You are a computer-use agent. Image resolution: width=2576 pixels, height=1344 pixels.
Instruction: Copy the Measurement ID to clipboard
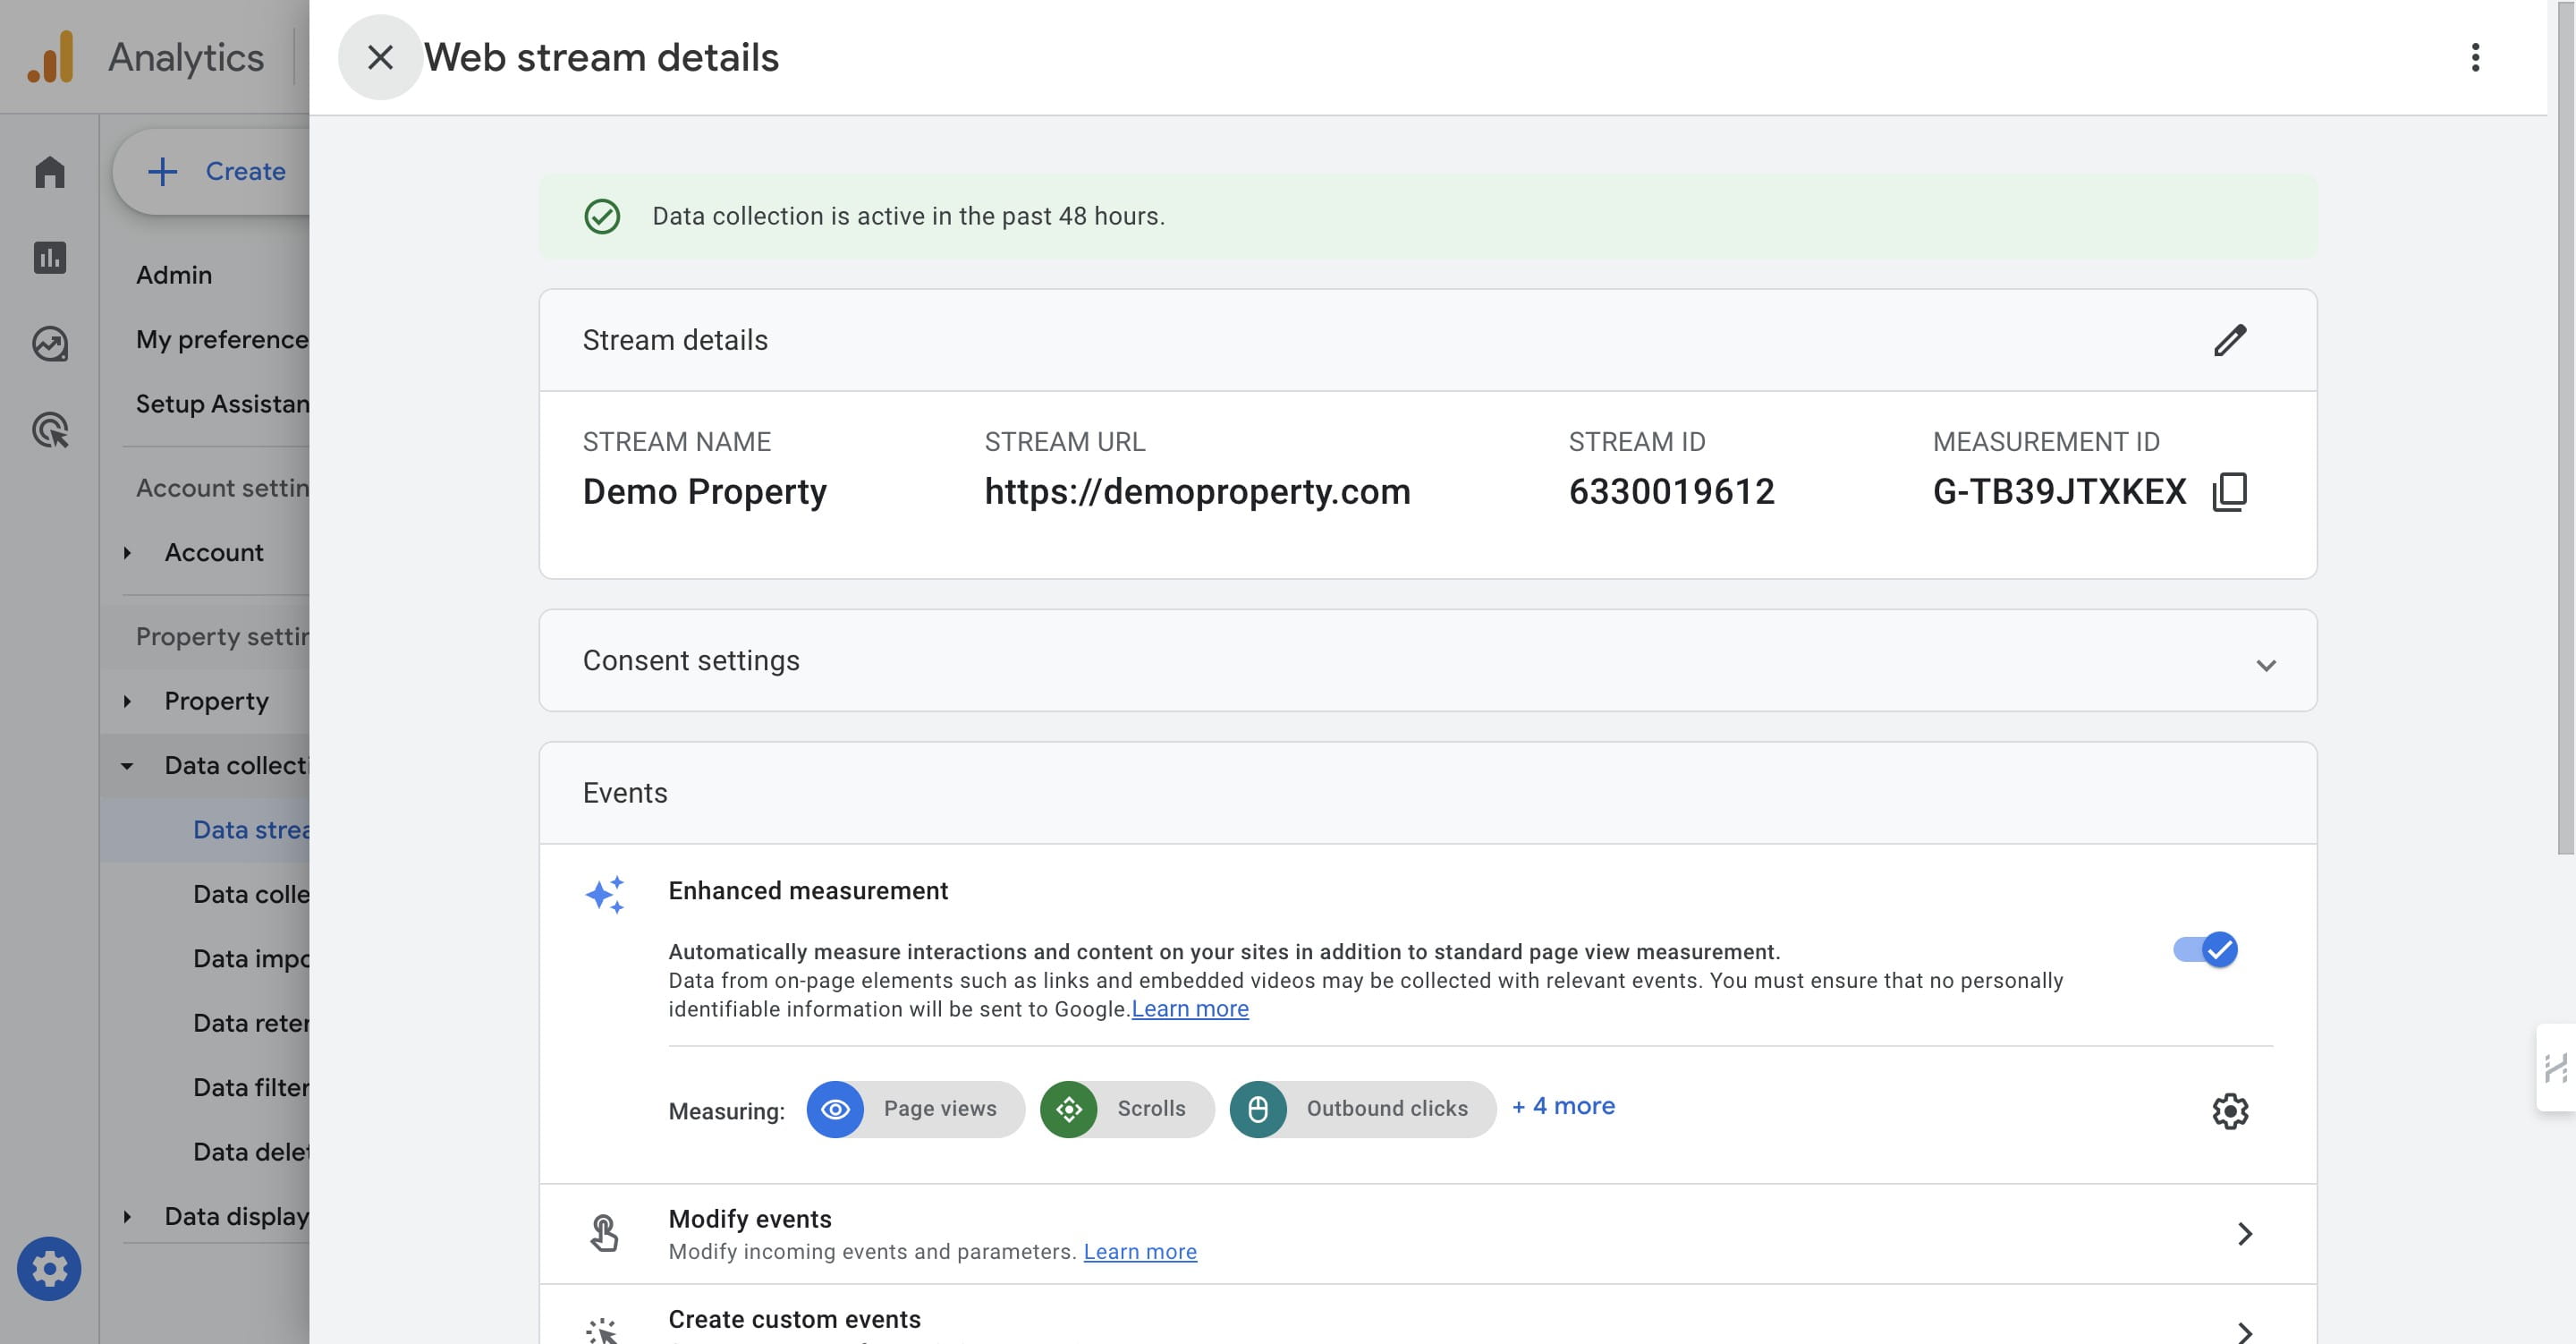point(2230,491)
